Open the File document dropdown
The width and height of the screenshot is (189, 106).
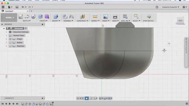10,7
